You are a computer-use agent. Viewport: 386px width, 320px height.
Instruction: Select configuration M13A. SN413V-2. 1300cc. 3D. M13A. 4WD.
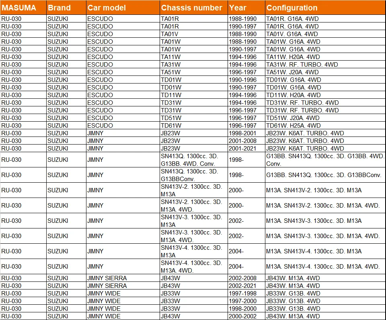(x=325, y=206)
